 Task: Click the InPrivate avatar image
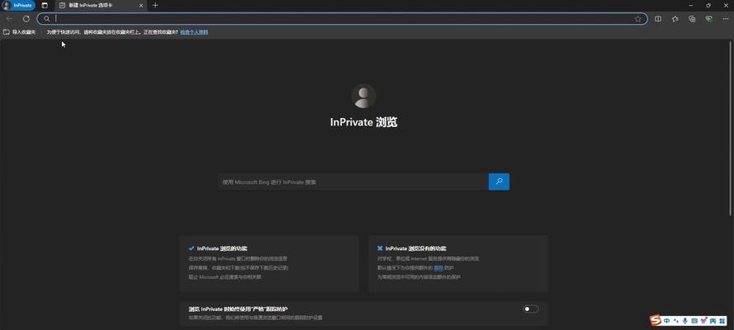pyautogui.click(x=364, y=96)
